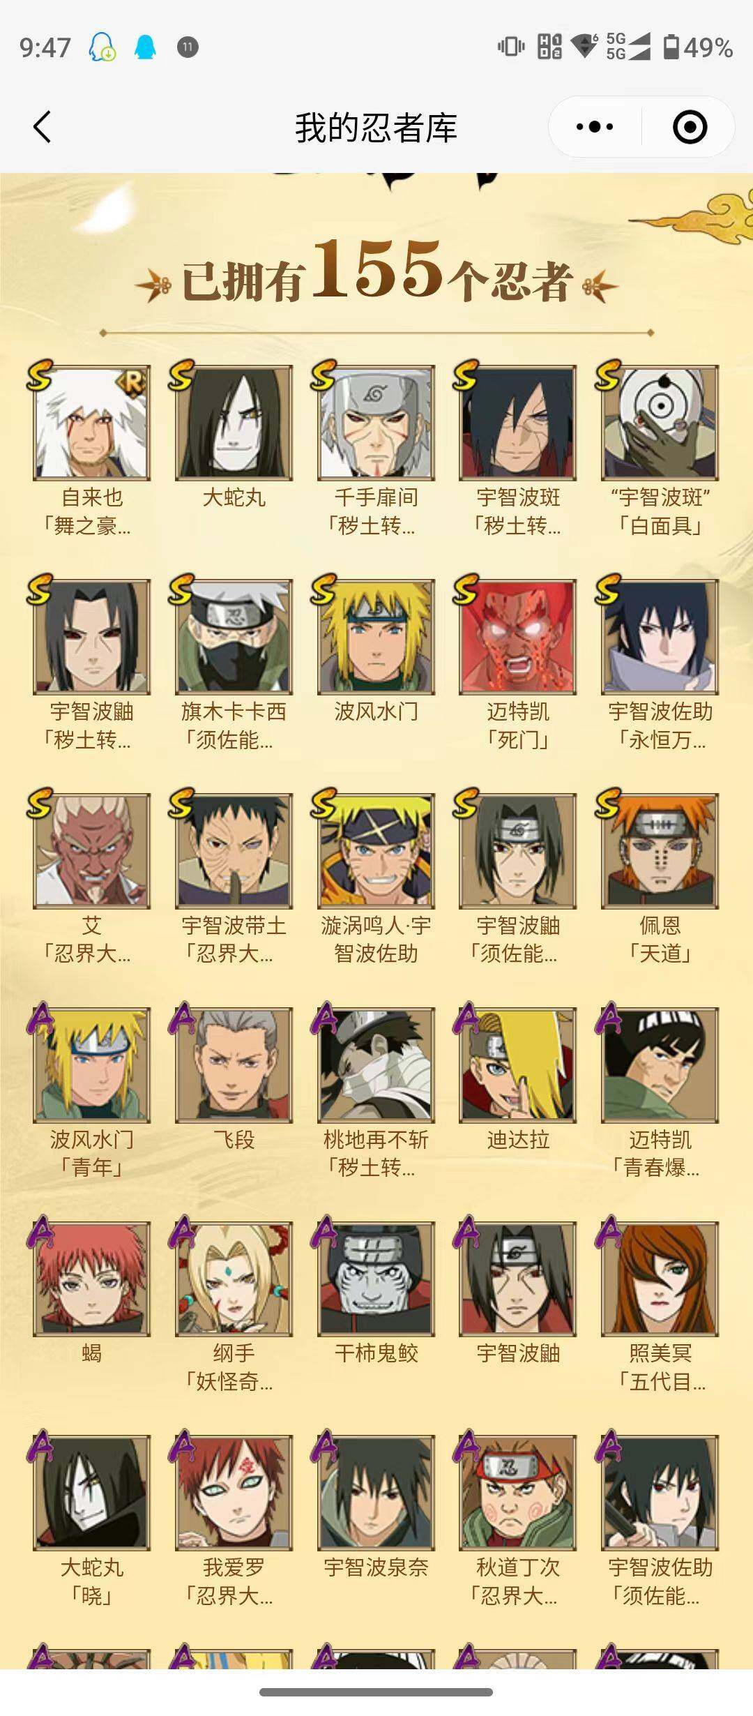Choose the 飞段 ninja portrait
The width and height of the screenshot is (753, 1716).
point(234,1065)
